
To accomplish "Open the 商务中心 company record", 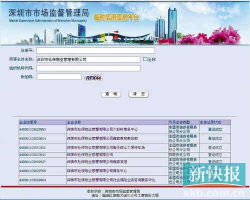I will 97,170.
